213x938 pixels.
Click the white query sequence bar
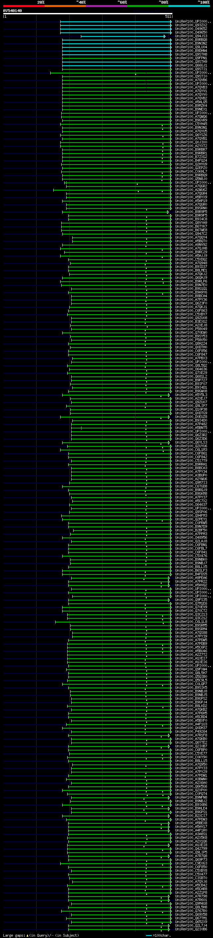pyautogui.click(x=88, y=13)
